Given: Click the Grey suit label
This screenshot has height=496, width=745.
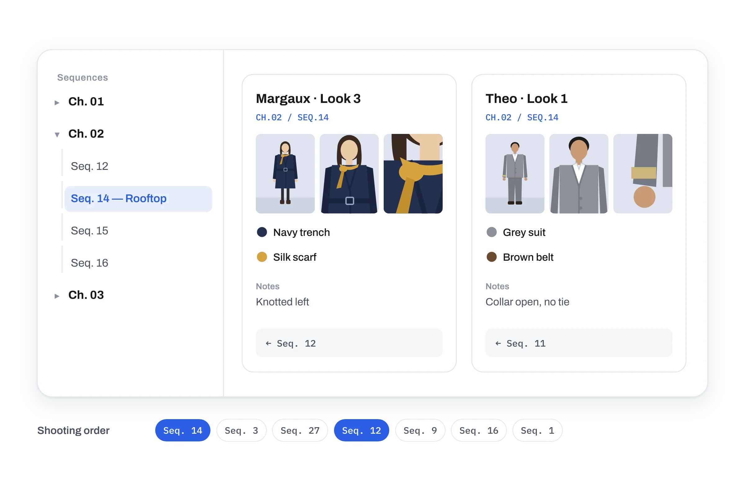Looking at the screenshot, I should coord(524,232).
